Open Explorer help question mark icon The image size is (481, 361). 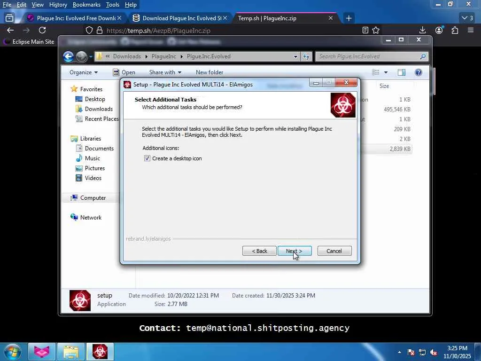pyautogui.click(x=419, y=72)
